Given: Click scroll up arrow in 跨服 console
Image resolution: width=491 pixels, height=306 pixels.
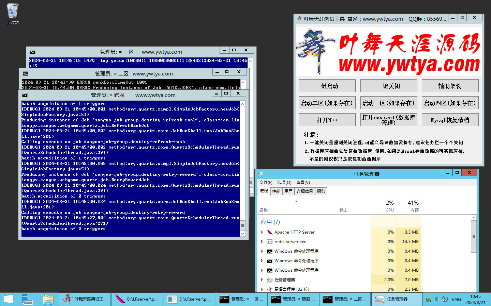Looking at the screenshot, I should [243, 104].
